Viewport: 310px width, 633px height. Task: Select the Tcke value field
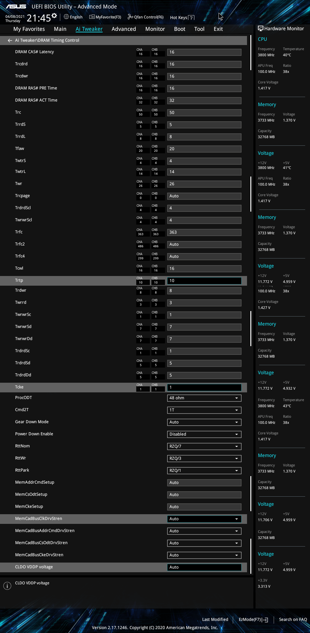204,388
